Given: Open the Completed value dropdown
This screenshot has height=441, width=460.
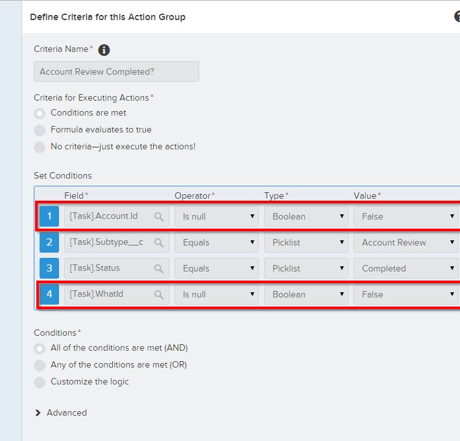Looking at the screenshot, I should pyautogui.click(x=405, y=268).
